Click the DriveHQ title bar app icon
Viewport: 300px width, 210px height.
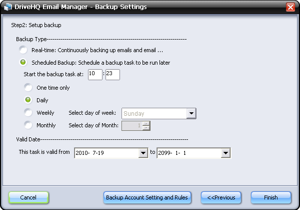coord(6,7)
